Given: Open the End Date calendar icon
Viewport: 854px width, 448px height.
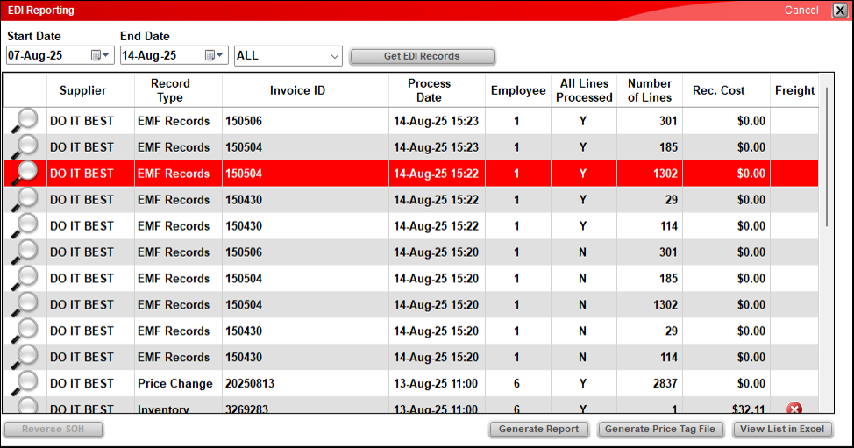Looking at the screenshot, I should 210,55.
